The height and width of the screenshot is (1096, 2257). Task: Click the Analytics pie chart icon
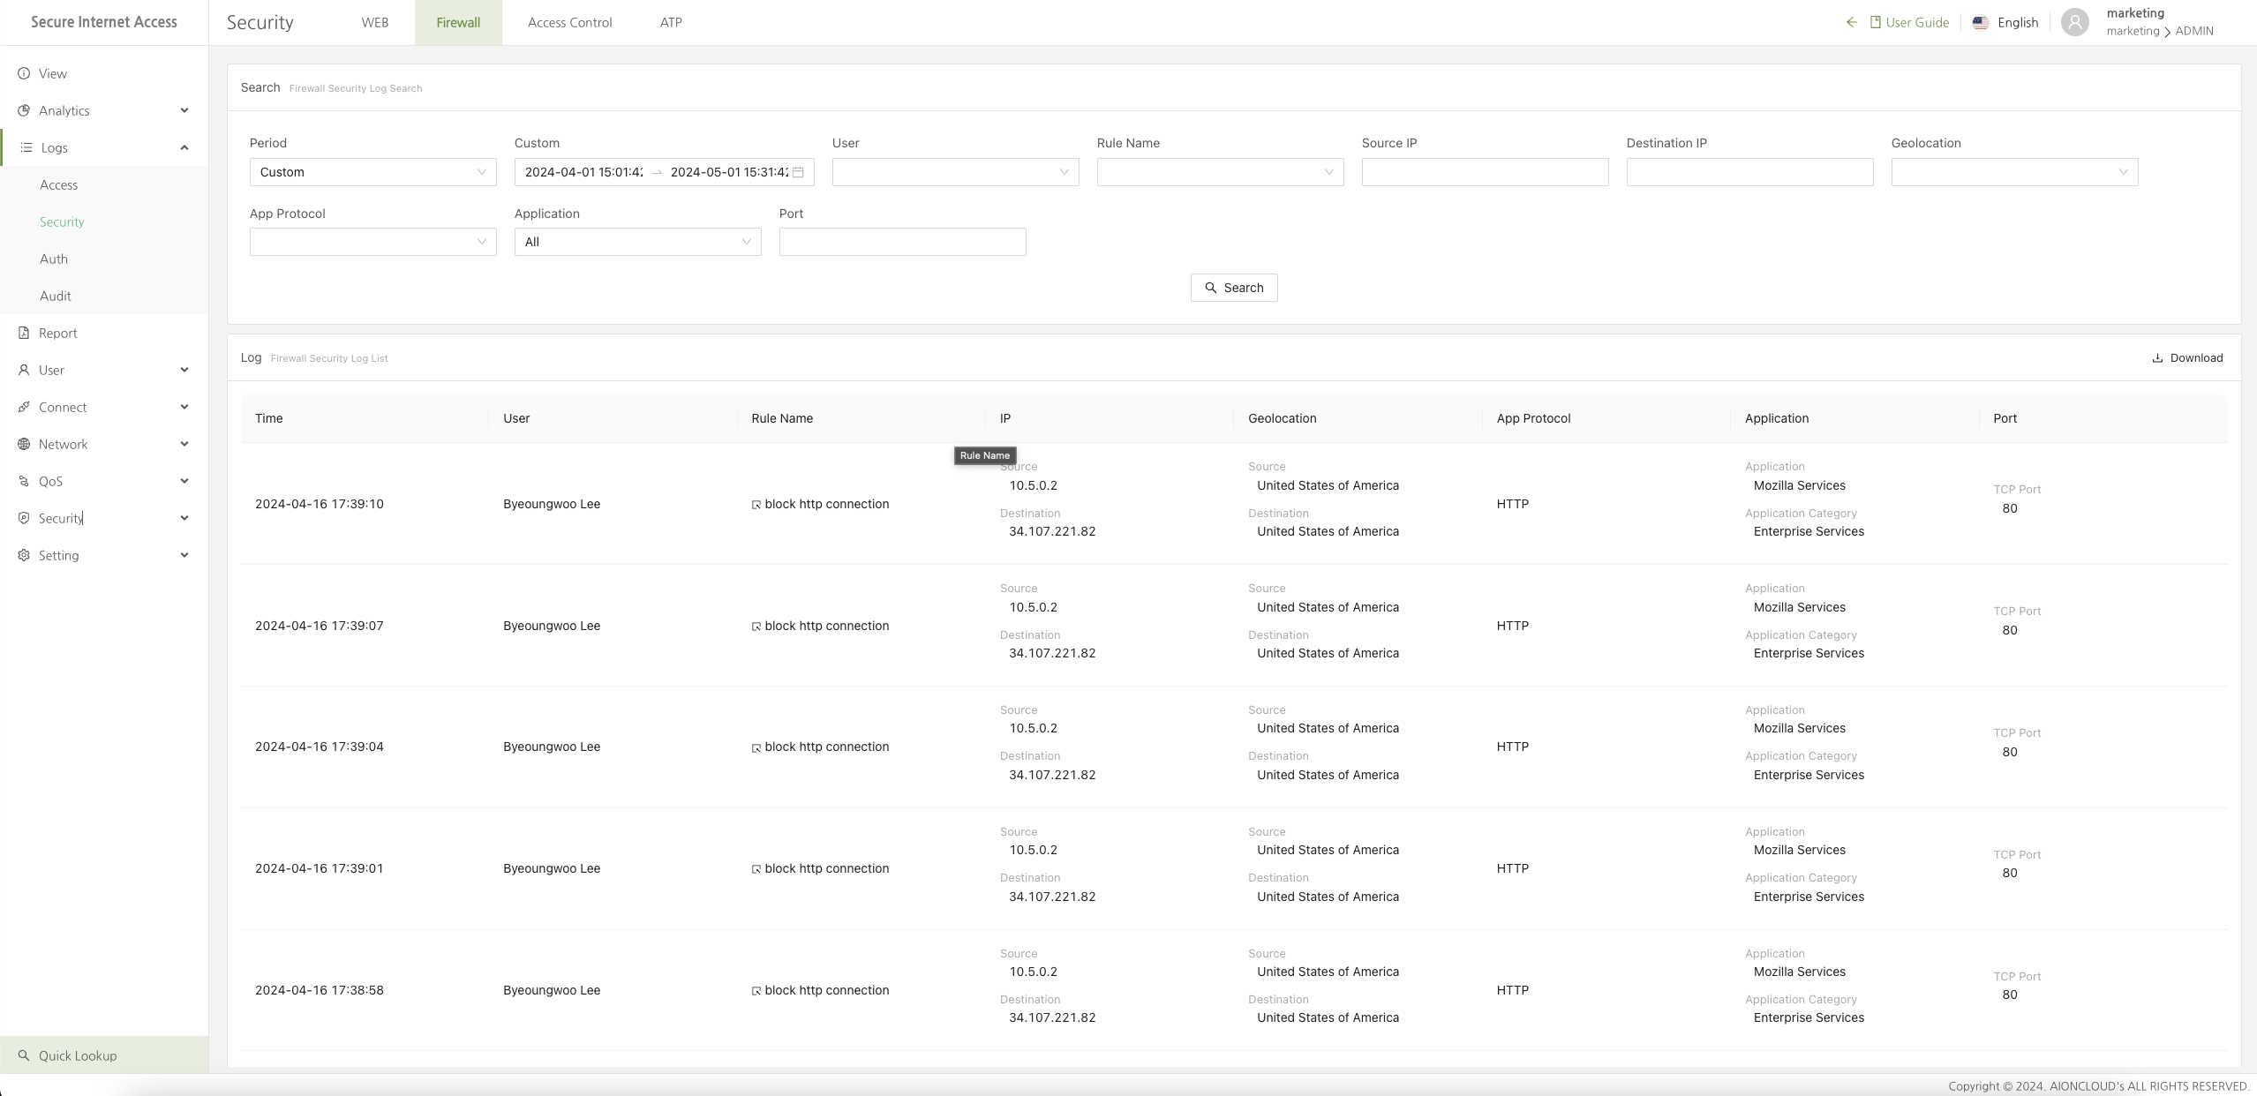tap(24, 110)
